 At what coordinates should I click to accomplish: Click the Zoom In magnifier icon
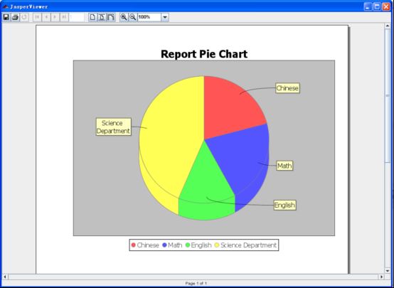[123, 17]
